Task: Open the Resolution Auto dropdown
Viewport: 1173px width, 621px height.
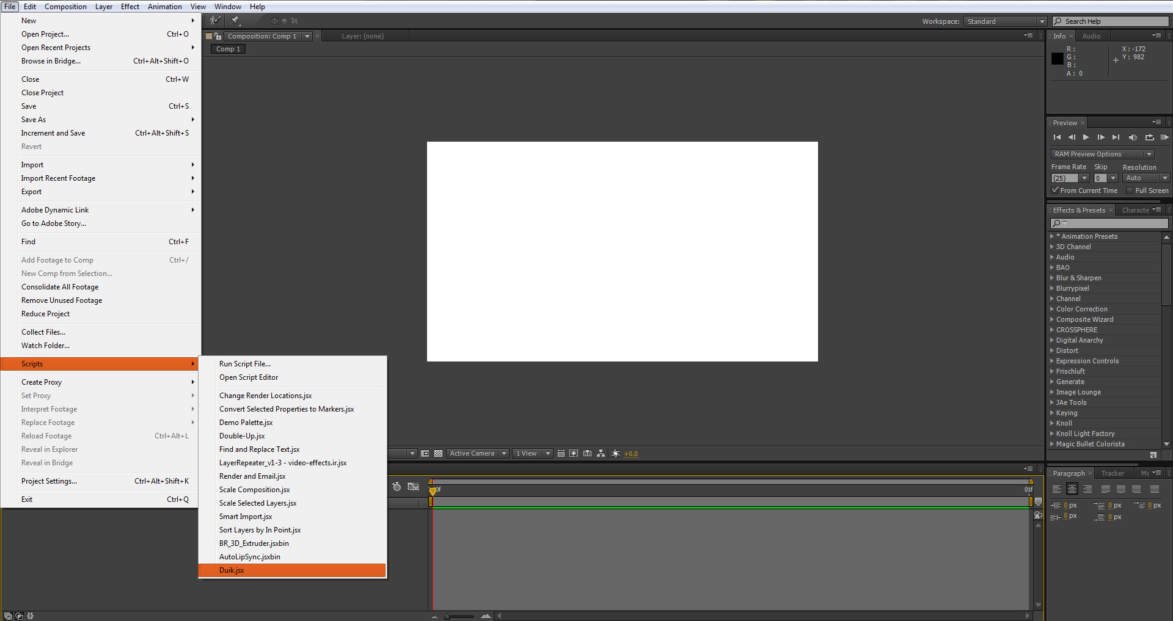Action: 1146,178
